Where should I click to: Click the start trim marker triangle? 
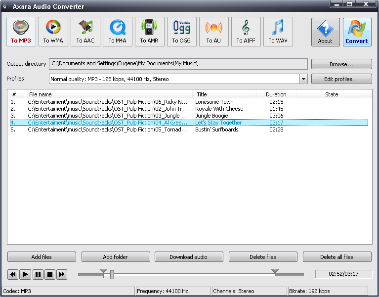click(103, 271)
